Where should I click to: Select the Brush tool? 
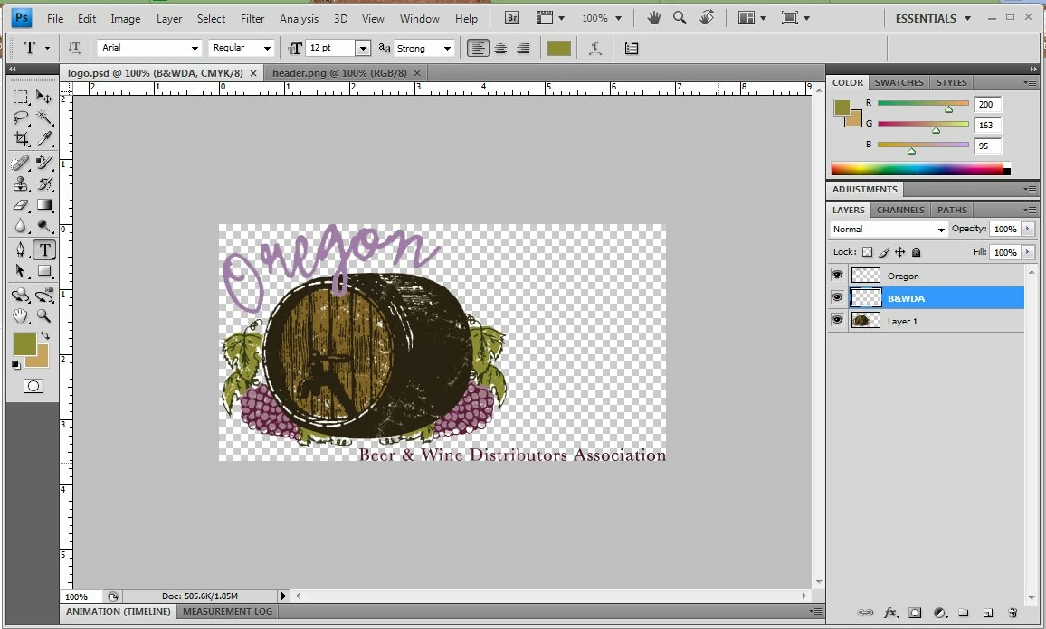pyautogui.click(x=44, y=163)
